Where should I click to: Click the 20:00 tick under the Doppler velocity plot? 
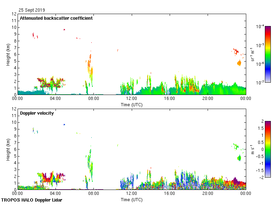[x=208, y=194]
